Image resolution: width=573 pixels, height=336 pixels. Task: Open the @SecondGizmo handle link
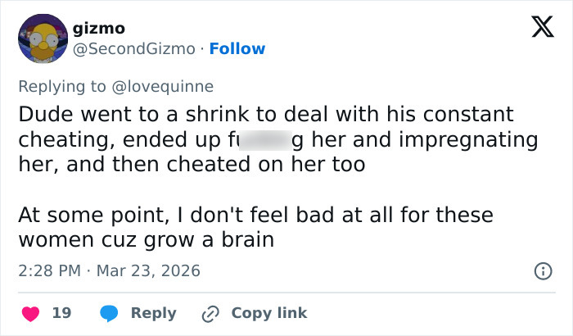[x=134, y=48]
